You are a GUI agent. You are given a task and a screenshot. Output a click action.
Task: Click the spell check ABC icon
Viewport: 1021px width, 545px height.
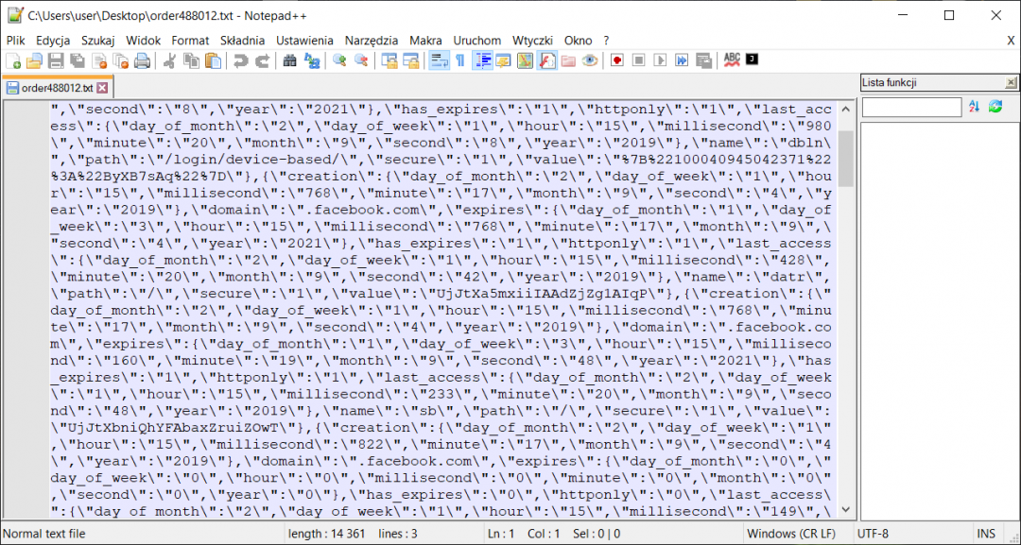point(732,60)
